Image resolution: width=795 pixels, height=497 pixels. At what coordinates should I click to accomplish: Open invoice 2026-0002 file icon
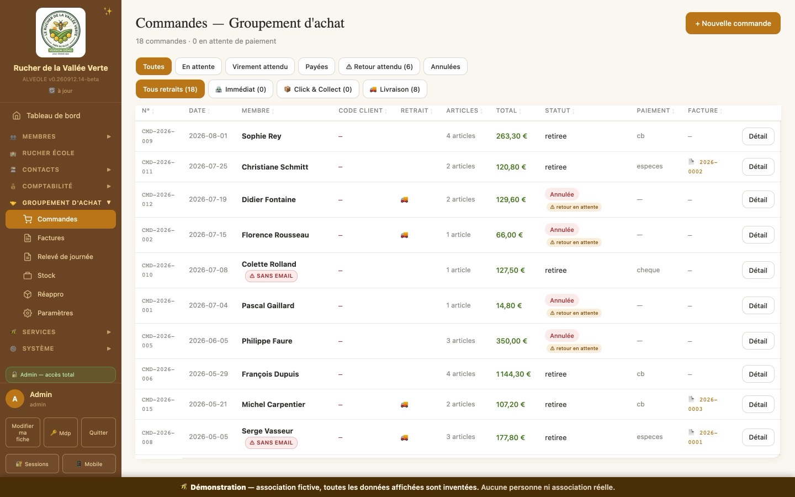click(691, 162)
